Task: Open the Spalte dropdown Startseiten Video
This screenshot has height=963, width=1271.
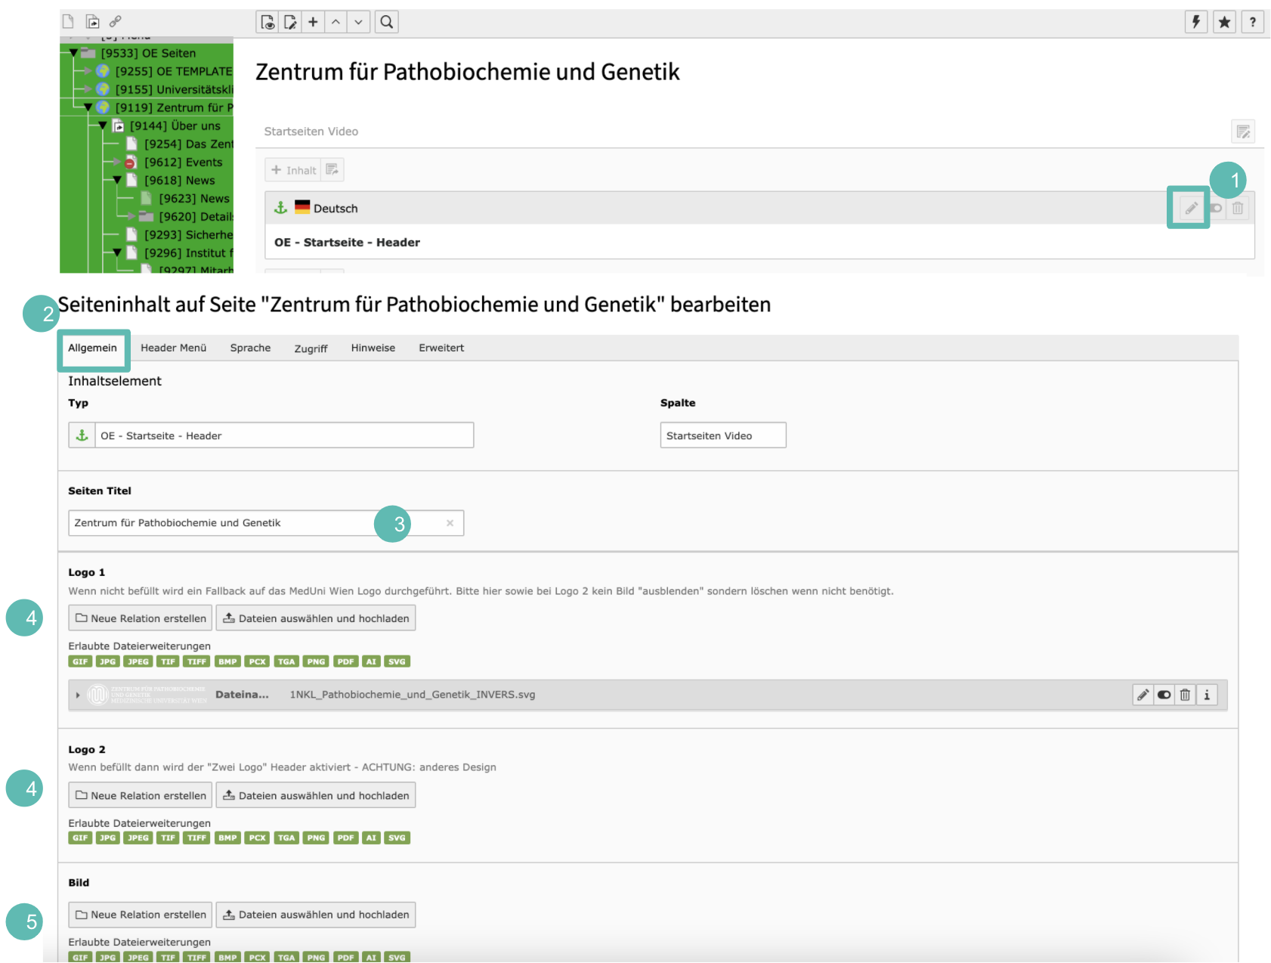Action: coord(723,435)
